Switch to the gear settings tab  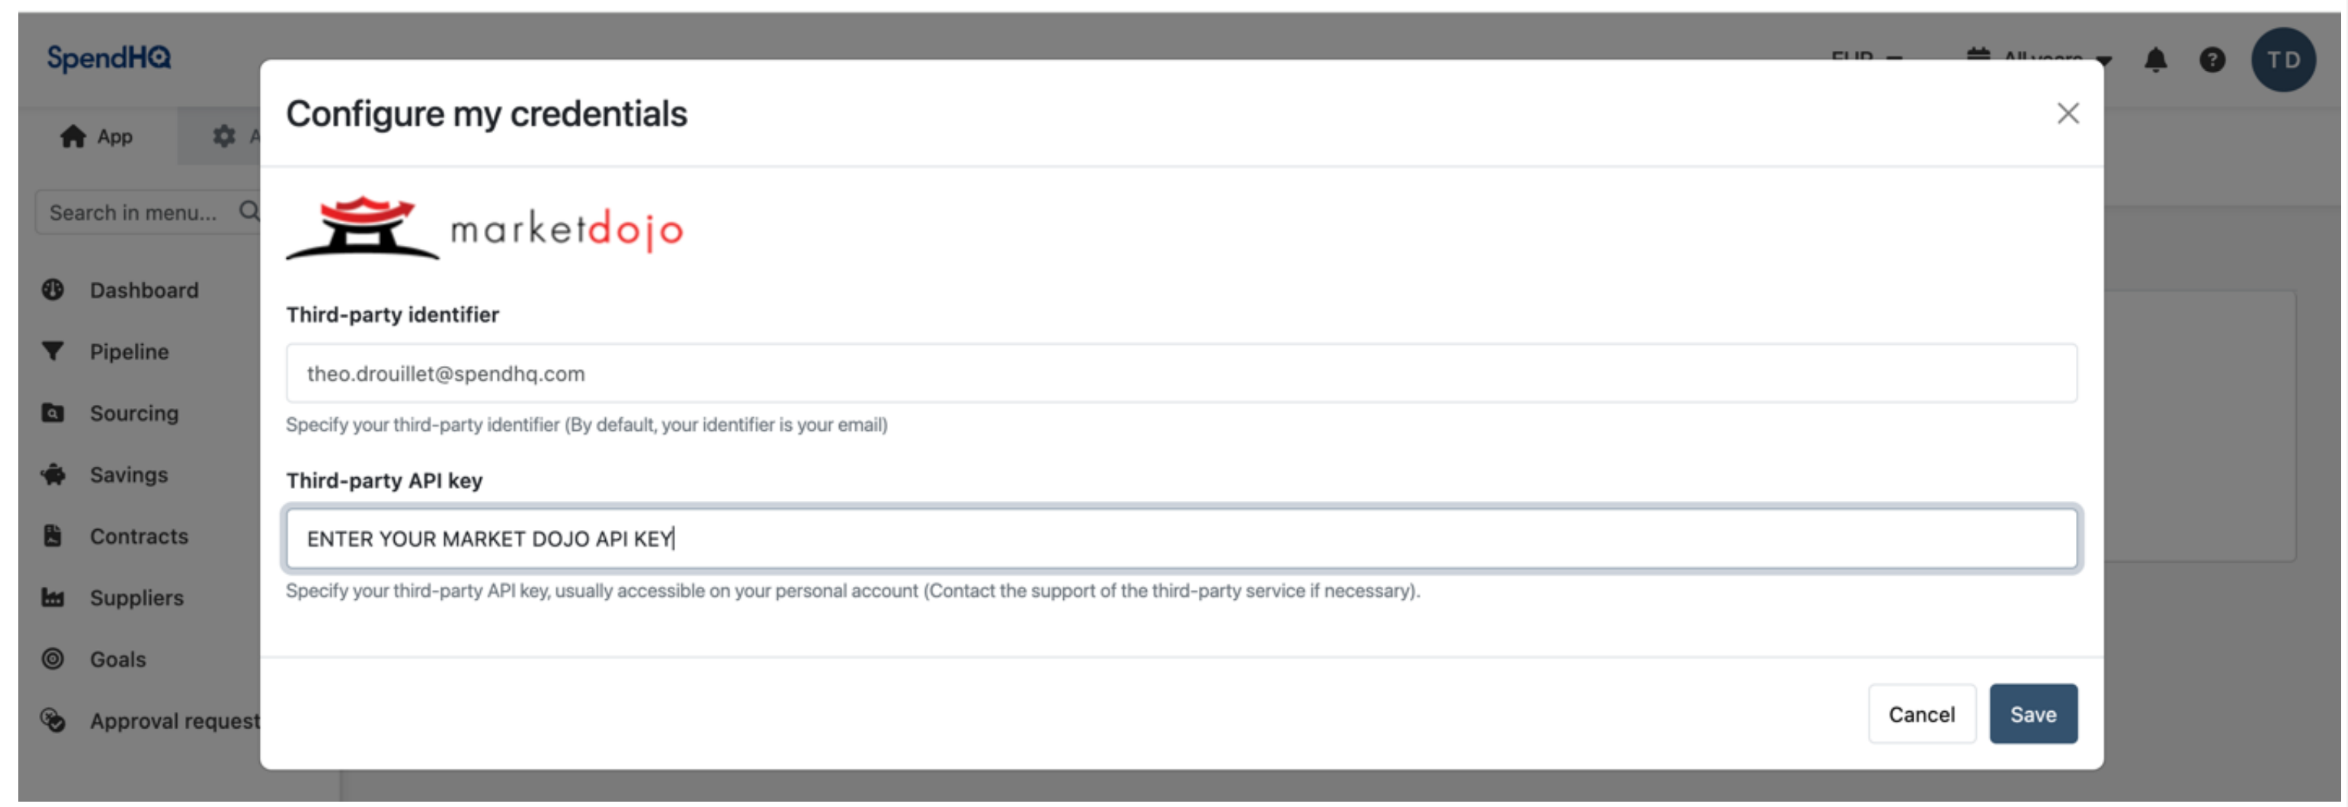pos(224,136)
